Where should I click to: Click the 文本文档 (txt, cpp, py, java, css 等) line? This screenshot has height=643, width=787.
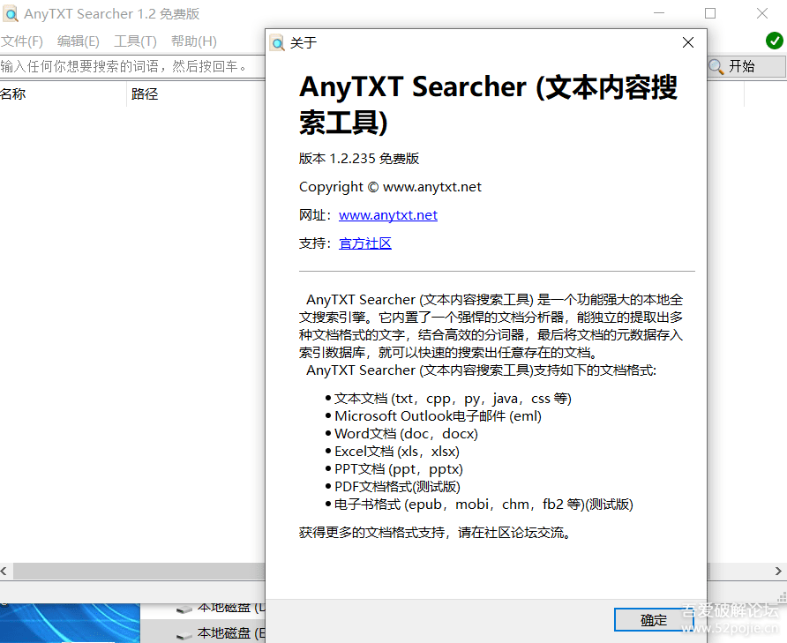(453, 399)
